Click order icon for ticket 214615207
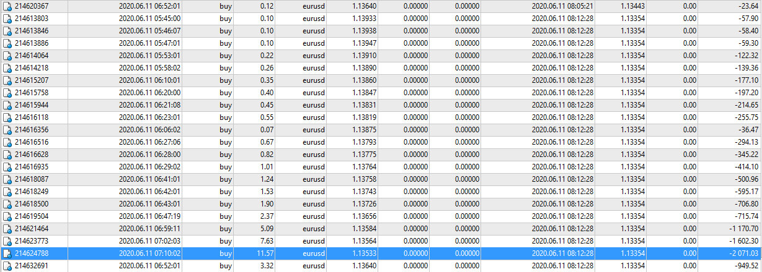The image size is (762, 272). click(7, 80)
